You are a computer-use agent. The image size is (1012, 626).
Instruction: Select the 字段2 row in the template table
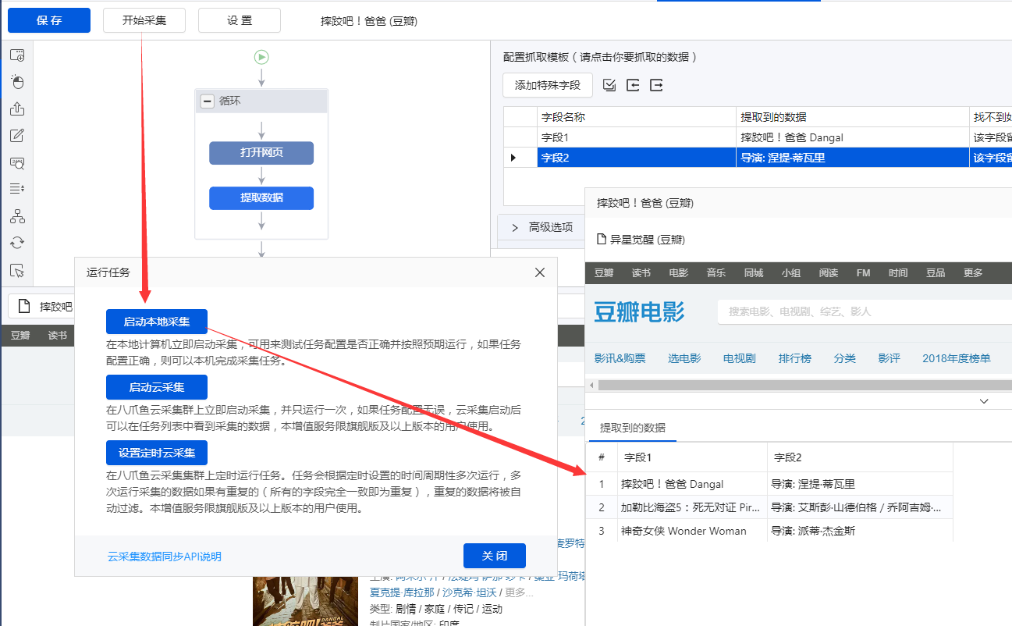tap(757, 158)
